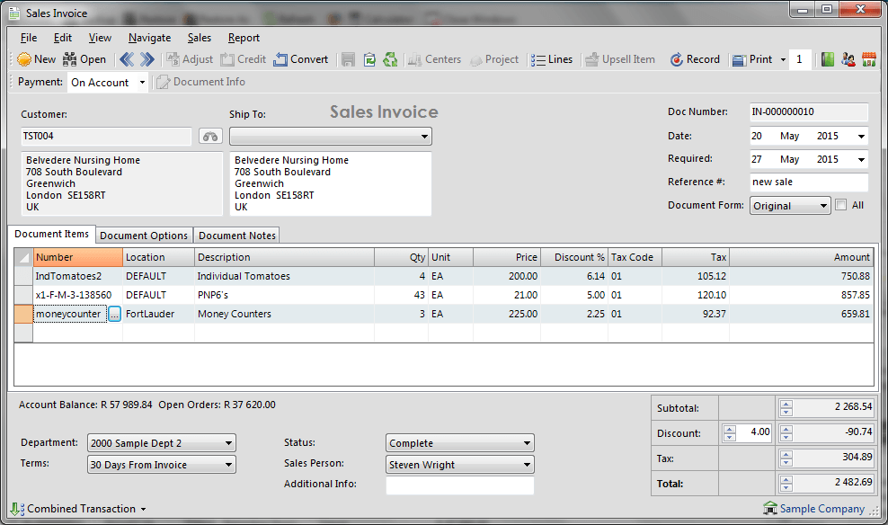
Task: Click the people/customers icon in toolbar
Action: 848,59
